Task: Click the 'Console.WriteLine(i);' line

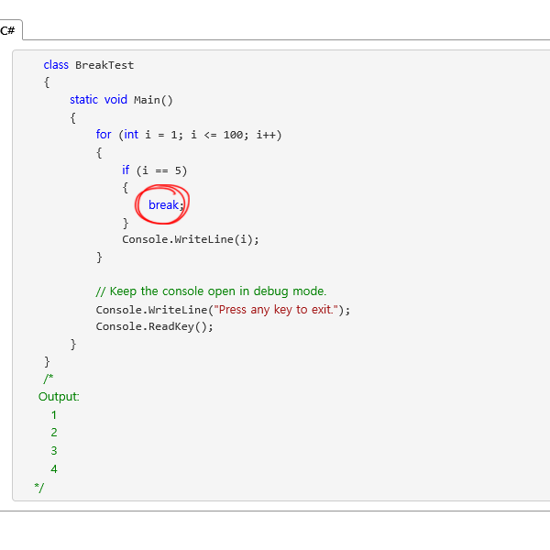Action: 191,239
